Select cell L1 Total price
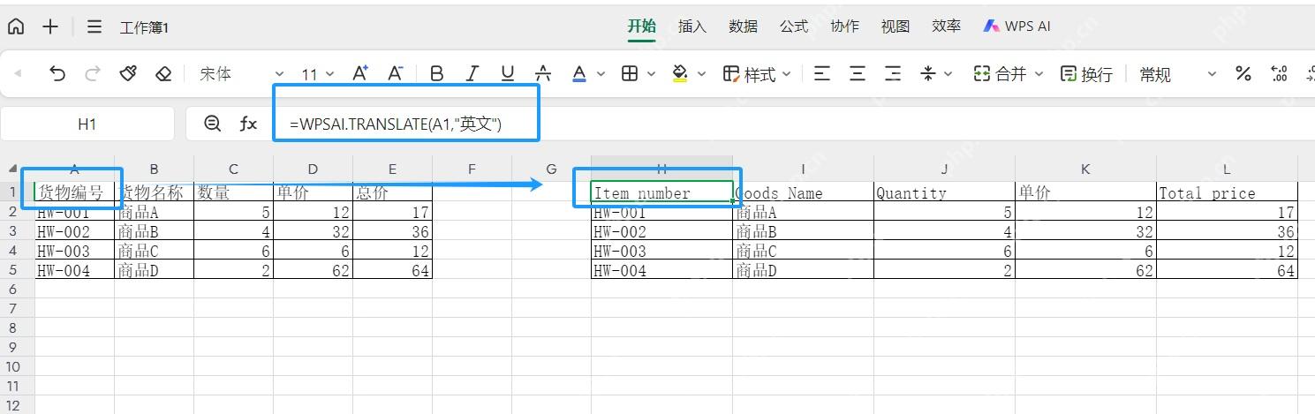This screenshot has width=1315, height=414. pos(1228,192)
